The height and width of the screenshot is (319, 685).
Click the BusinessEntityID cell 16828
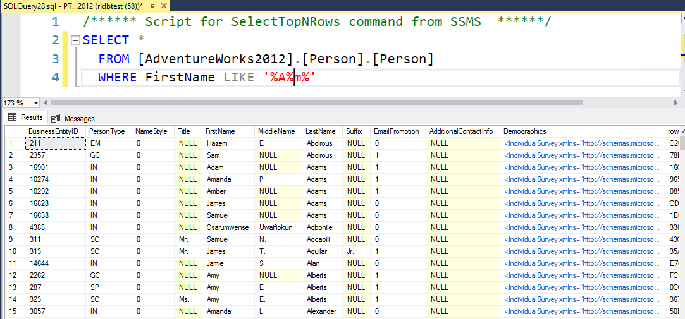coord(56,203)
